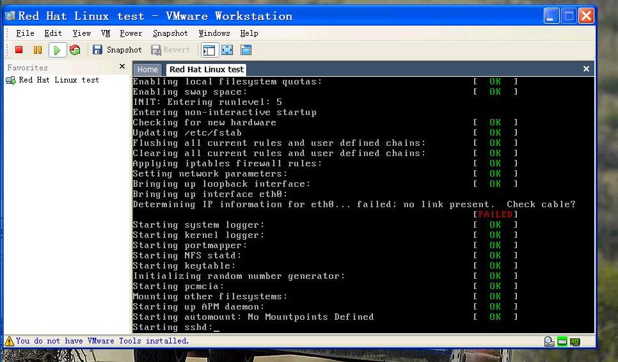Click the Revert toolbar button
The height and width of the screenshot is (362, 618).
pyautogui.click(x=170, y=50)
